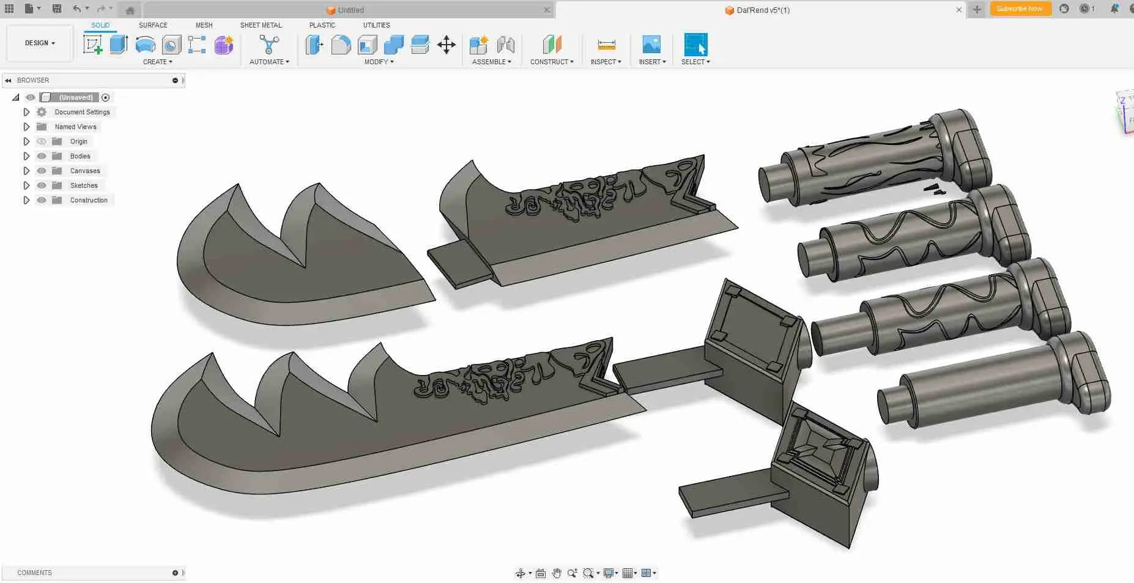1134x583 pixels.
Task: Go to the Home tab icon
Action: pyautogui.click(x=130, y=10)
